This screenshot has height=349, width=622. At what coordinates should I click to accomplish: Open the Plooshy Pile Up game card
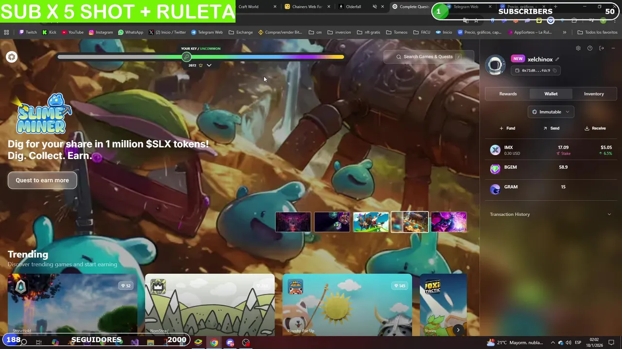pyautogui.click(x=347, y=305)
